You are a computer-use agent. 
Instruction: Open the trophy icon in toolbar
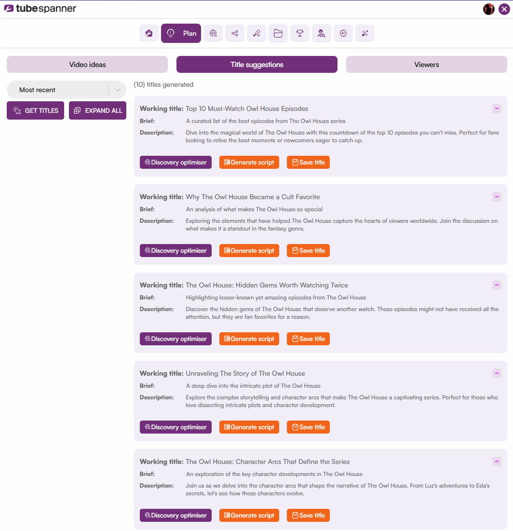(300, 33)
